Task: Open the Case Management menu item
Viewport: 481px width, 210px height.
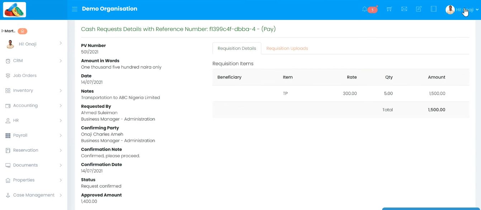Action: point(34,195)
